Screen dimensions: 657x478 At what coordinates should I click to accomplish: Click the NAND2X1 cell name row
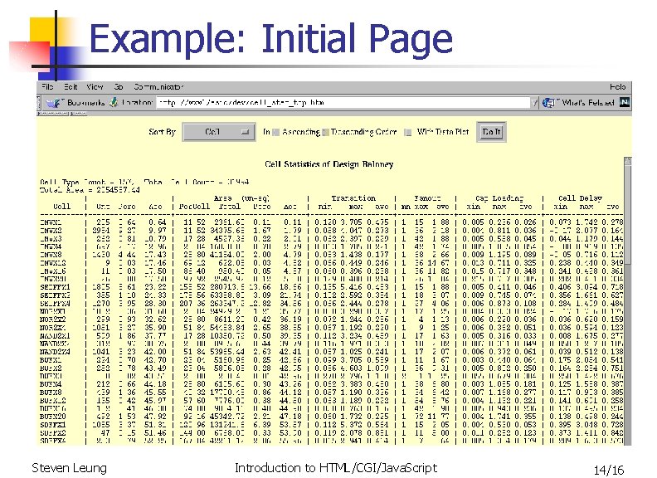click(55, 336)
